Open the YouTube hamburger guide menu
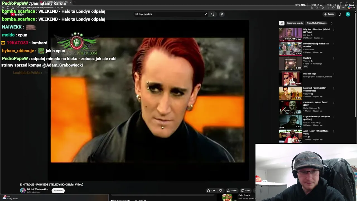This screenshot has height=201, width=357. pos(5,14)
